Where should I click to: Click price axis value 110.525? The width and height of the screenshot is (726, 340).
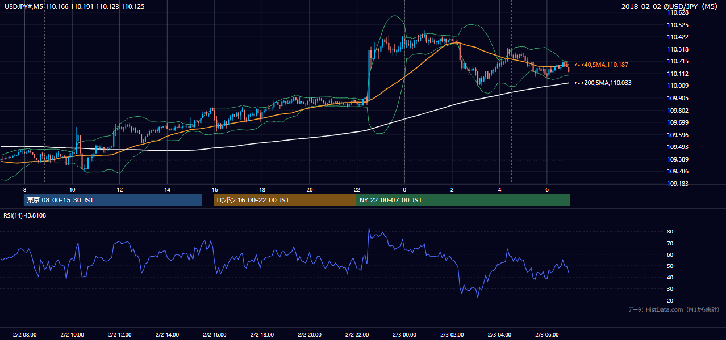pos(678,25)
